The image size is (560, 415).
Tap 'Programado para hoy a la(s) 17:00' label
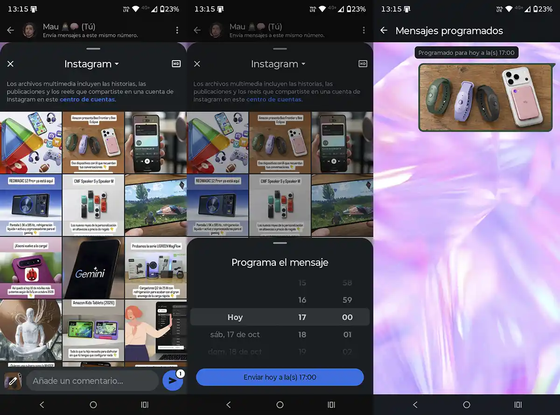pos(466,53)
